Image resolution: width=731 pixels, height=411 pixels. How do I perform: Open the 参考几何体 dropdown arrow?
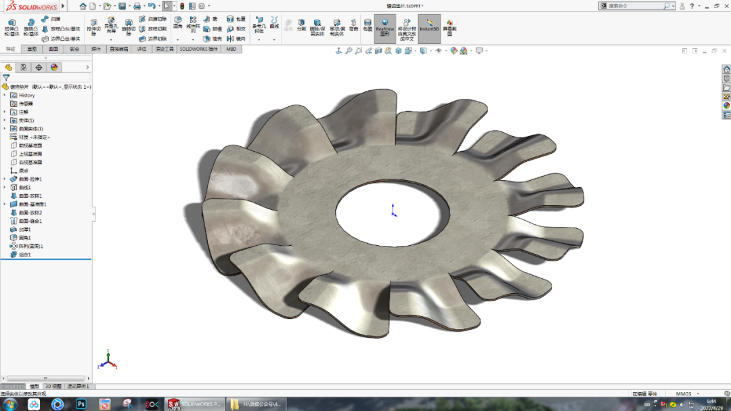click(x=259, y=40)
